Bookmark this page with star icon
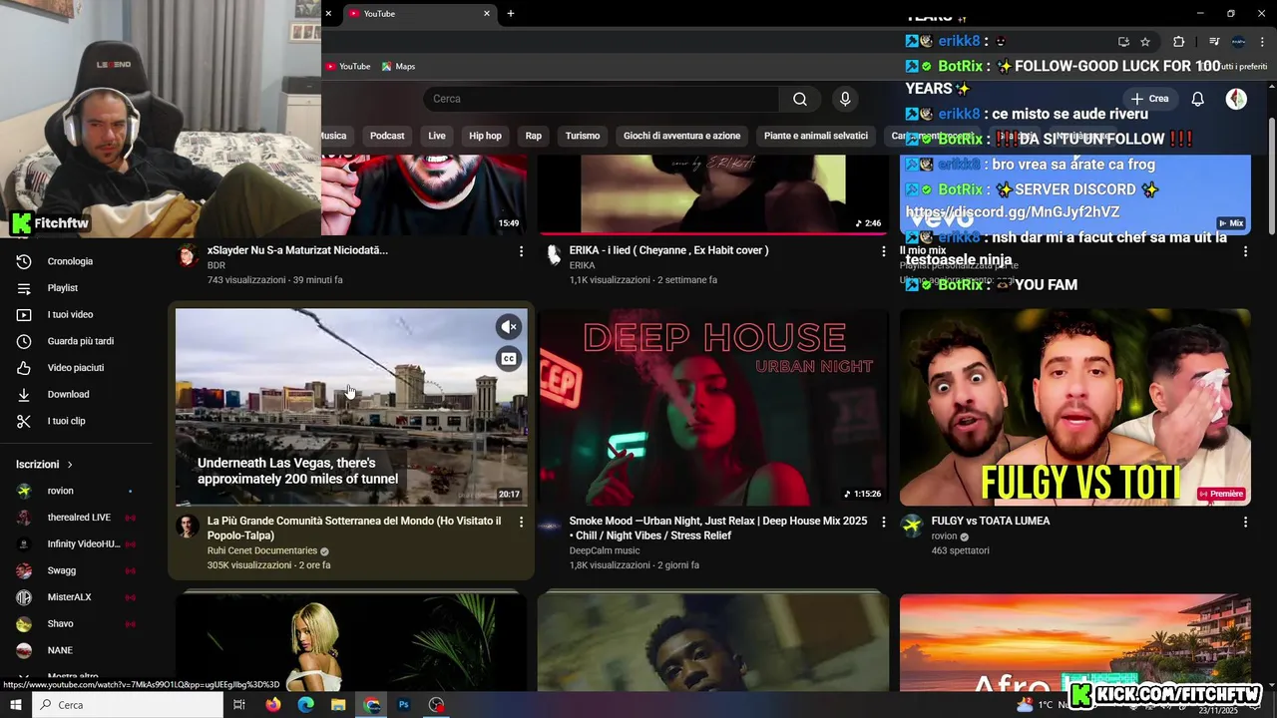The image size is (1277, 718). tap(1145, 42)
